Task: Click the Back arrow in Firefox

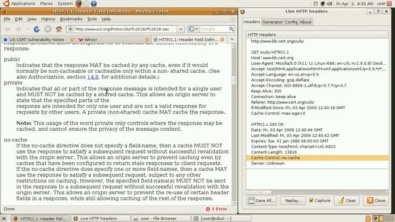Action: point(7,29)
